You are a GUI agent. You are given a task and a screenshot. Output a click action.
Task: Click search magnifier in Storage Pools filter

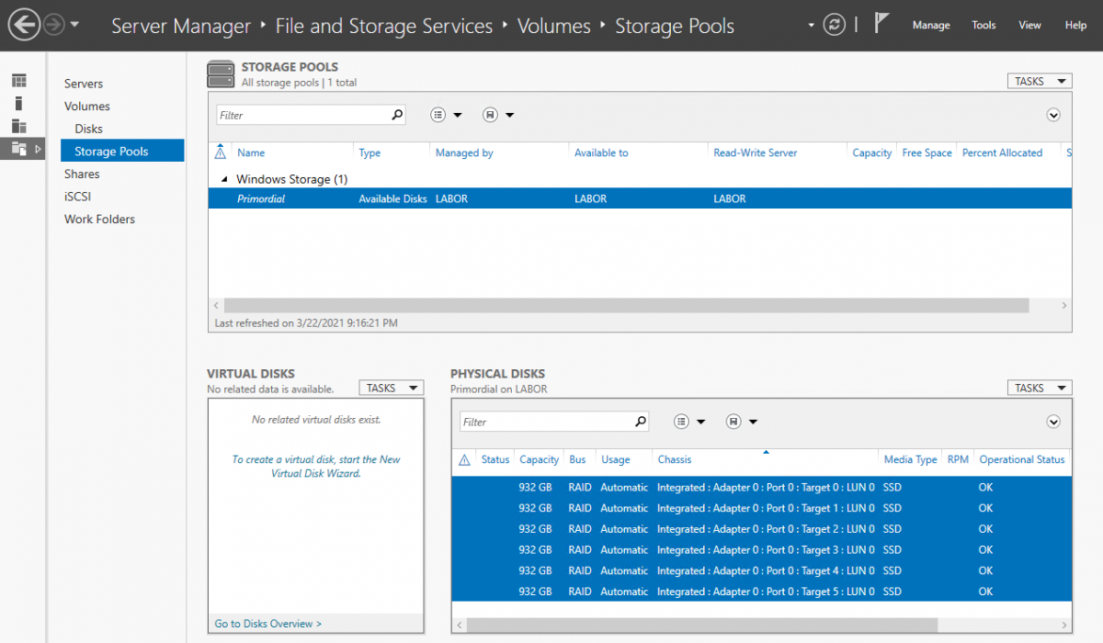pyautogui.click(x=397, y=115)
